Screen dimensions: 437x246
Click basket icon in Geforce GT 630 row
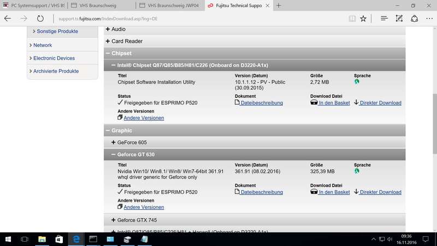(314, 192)
